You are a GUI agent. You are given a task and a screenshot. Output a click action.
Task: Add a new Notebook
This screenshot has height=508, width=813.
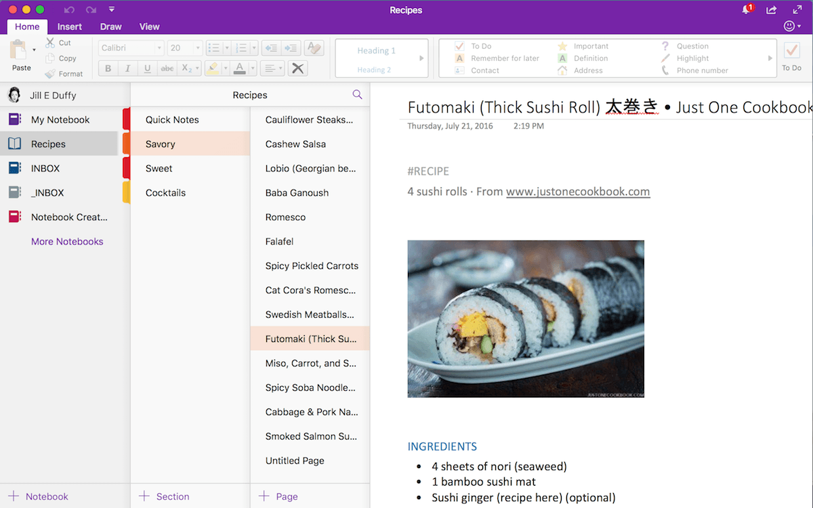[38, 496]
